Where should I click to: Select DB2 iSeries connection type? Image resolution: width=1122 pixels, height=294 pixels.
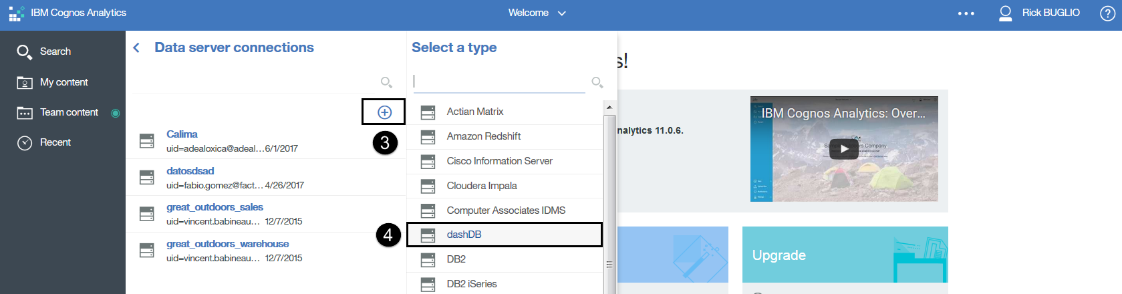[x=505, y=284]
